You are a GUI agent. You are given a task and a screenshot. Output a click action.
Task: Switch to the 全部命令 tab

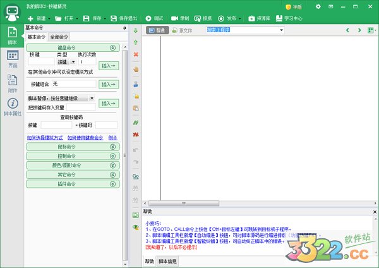pyautogui.click(x=60, y=37)
